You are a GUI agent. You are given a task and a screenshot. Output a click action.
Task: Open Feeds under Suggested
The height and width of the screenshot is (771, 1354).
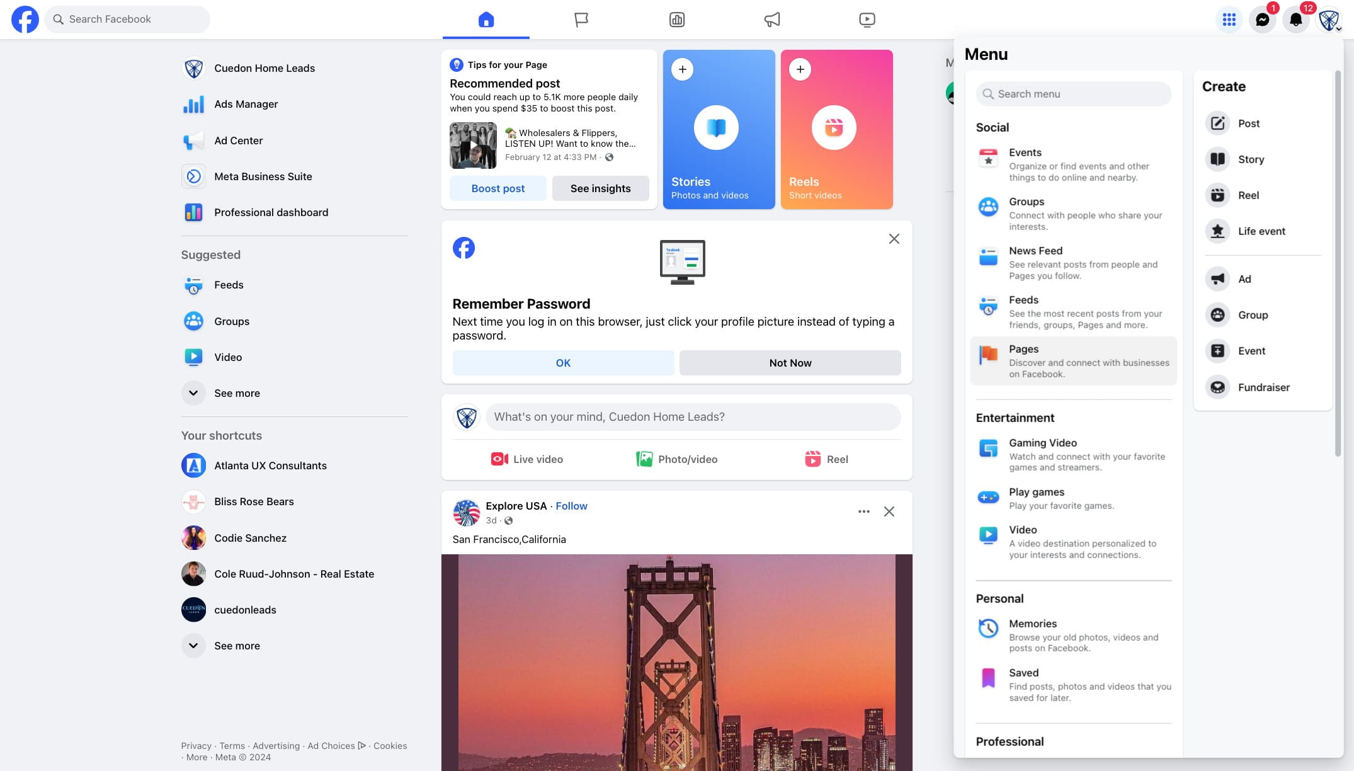294,285
